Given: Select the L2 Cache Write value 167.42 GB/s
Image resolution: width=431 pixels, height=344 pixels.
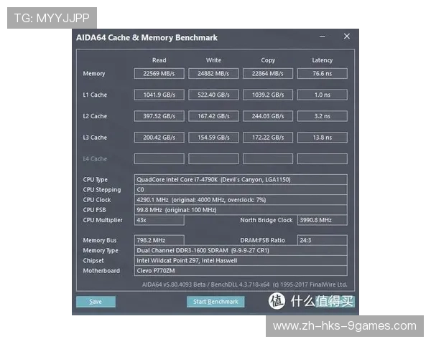Looking at the screenshot, I should coord(213,116).
